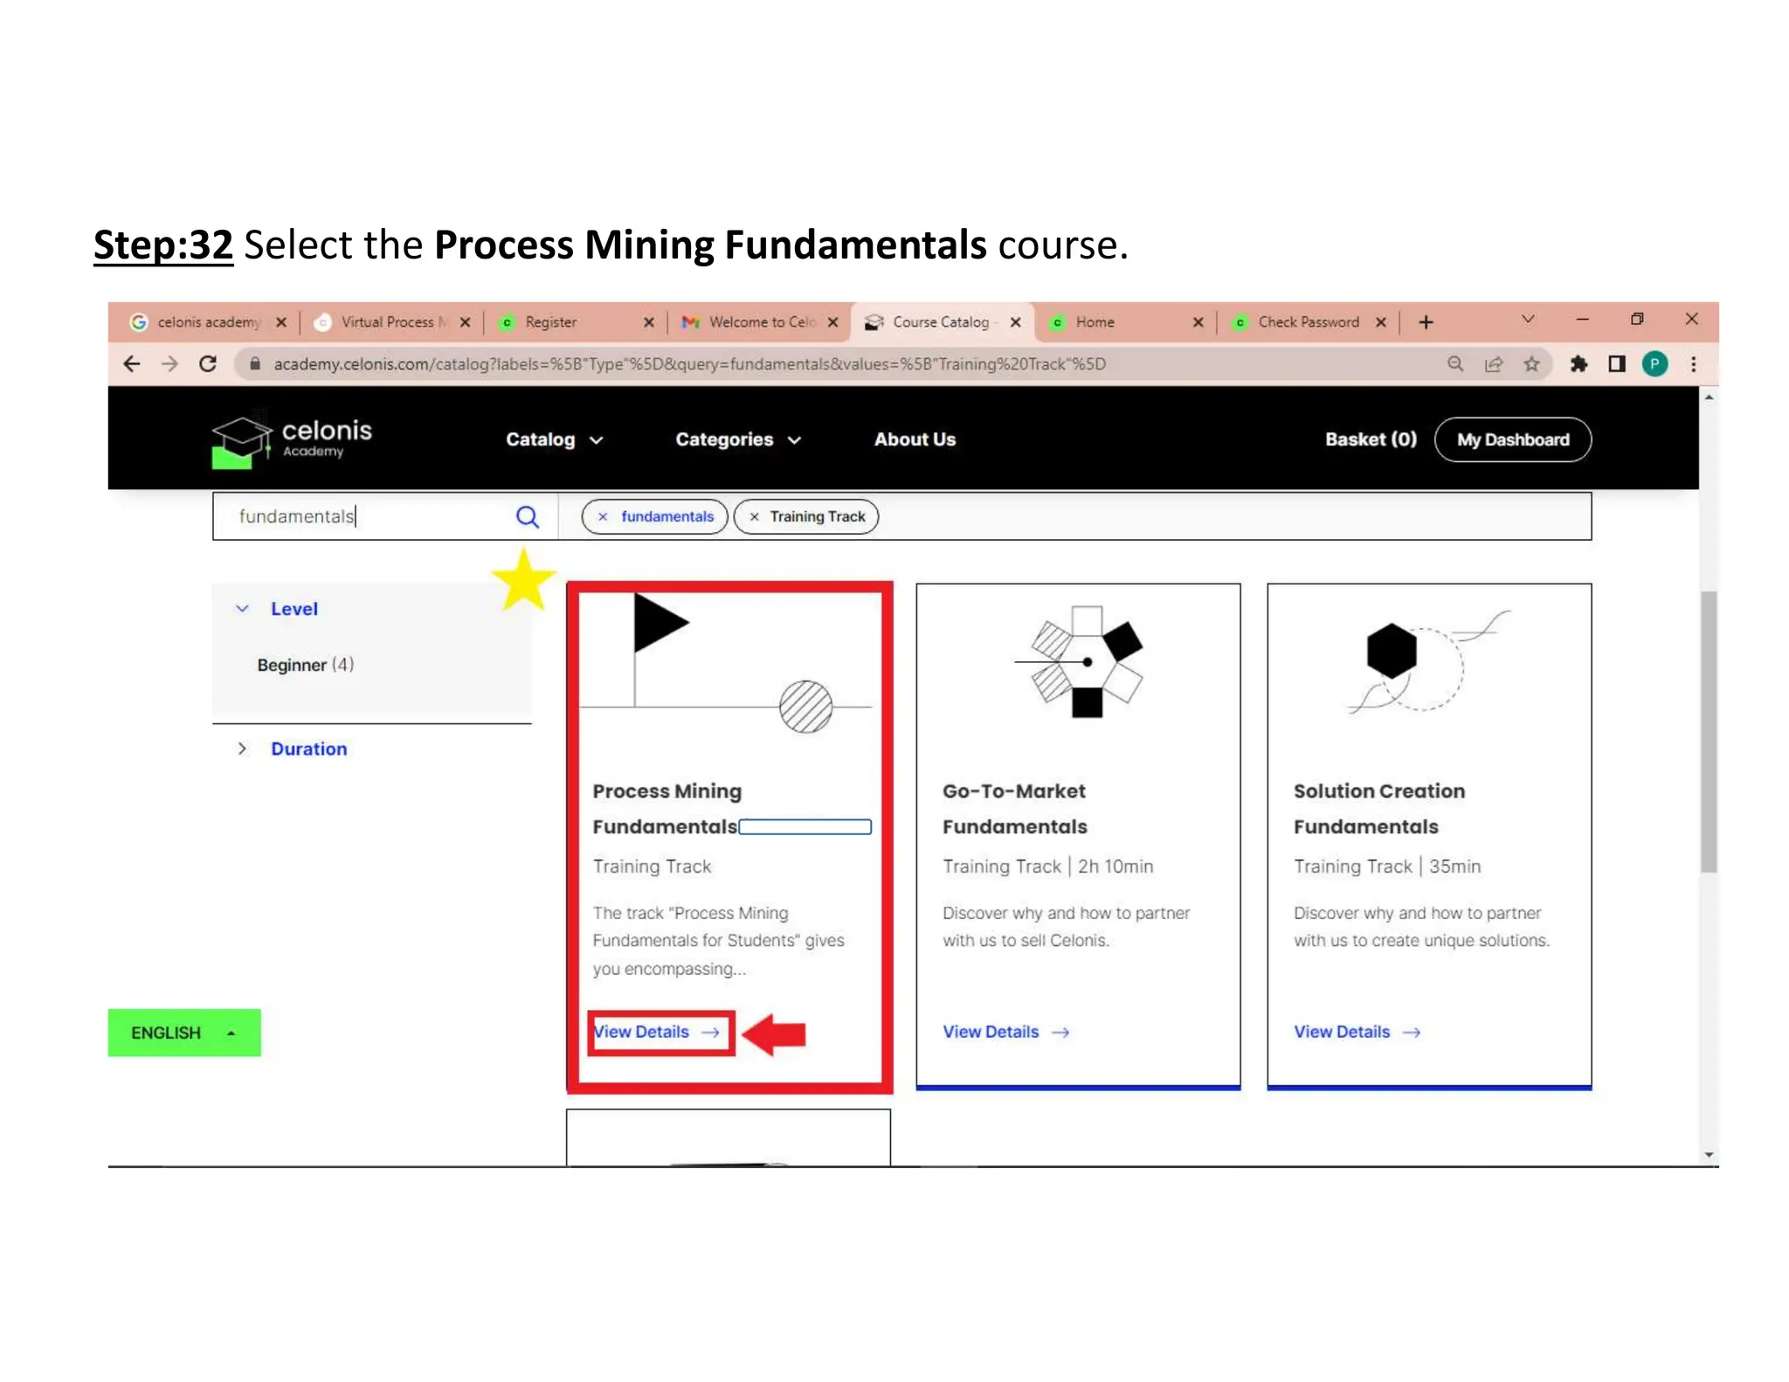
Task: Remove the fundamentals filter chip
Action: point(603,517)
